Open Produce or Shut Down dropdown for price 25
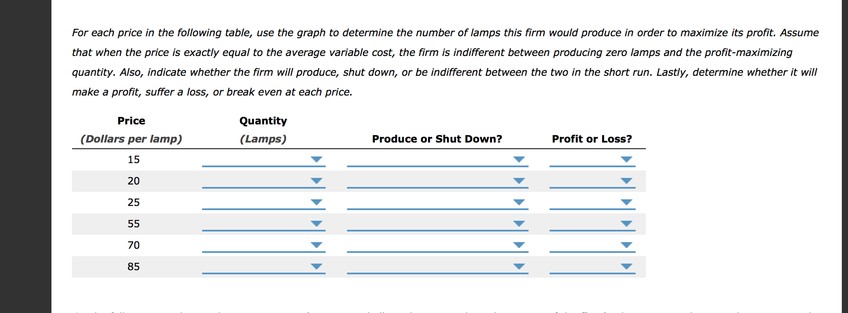This screenshot has width=848, height=313. point(519,202)
